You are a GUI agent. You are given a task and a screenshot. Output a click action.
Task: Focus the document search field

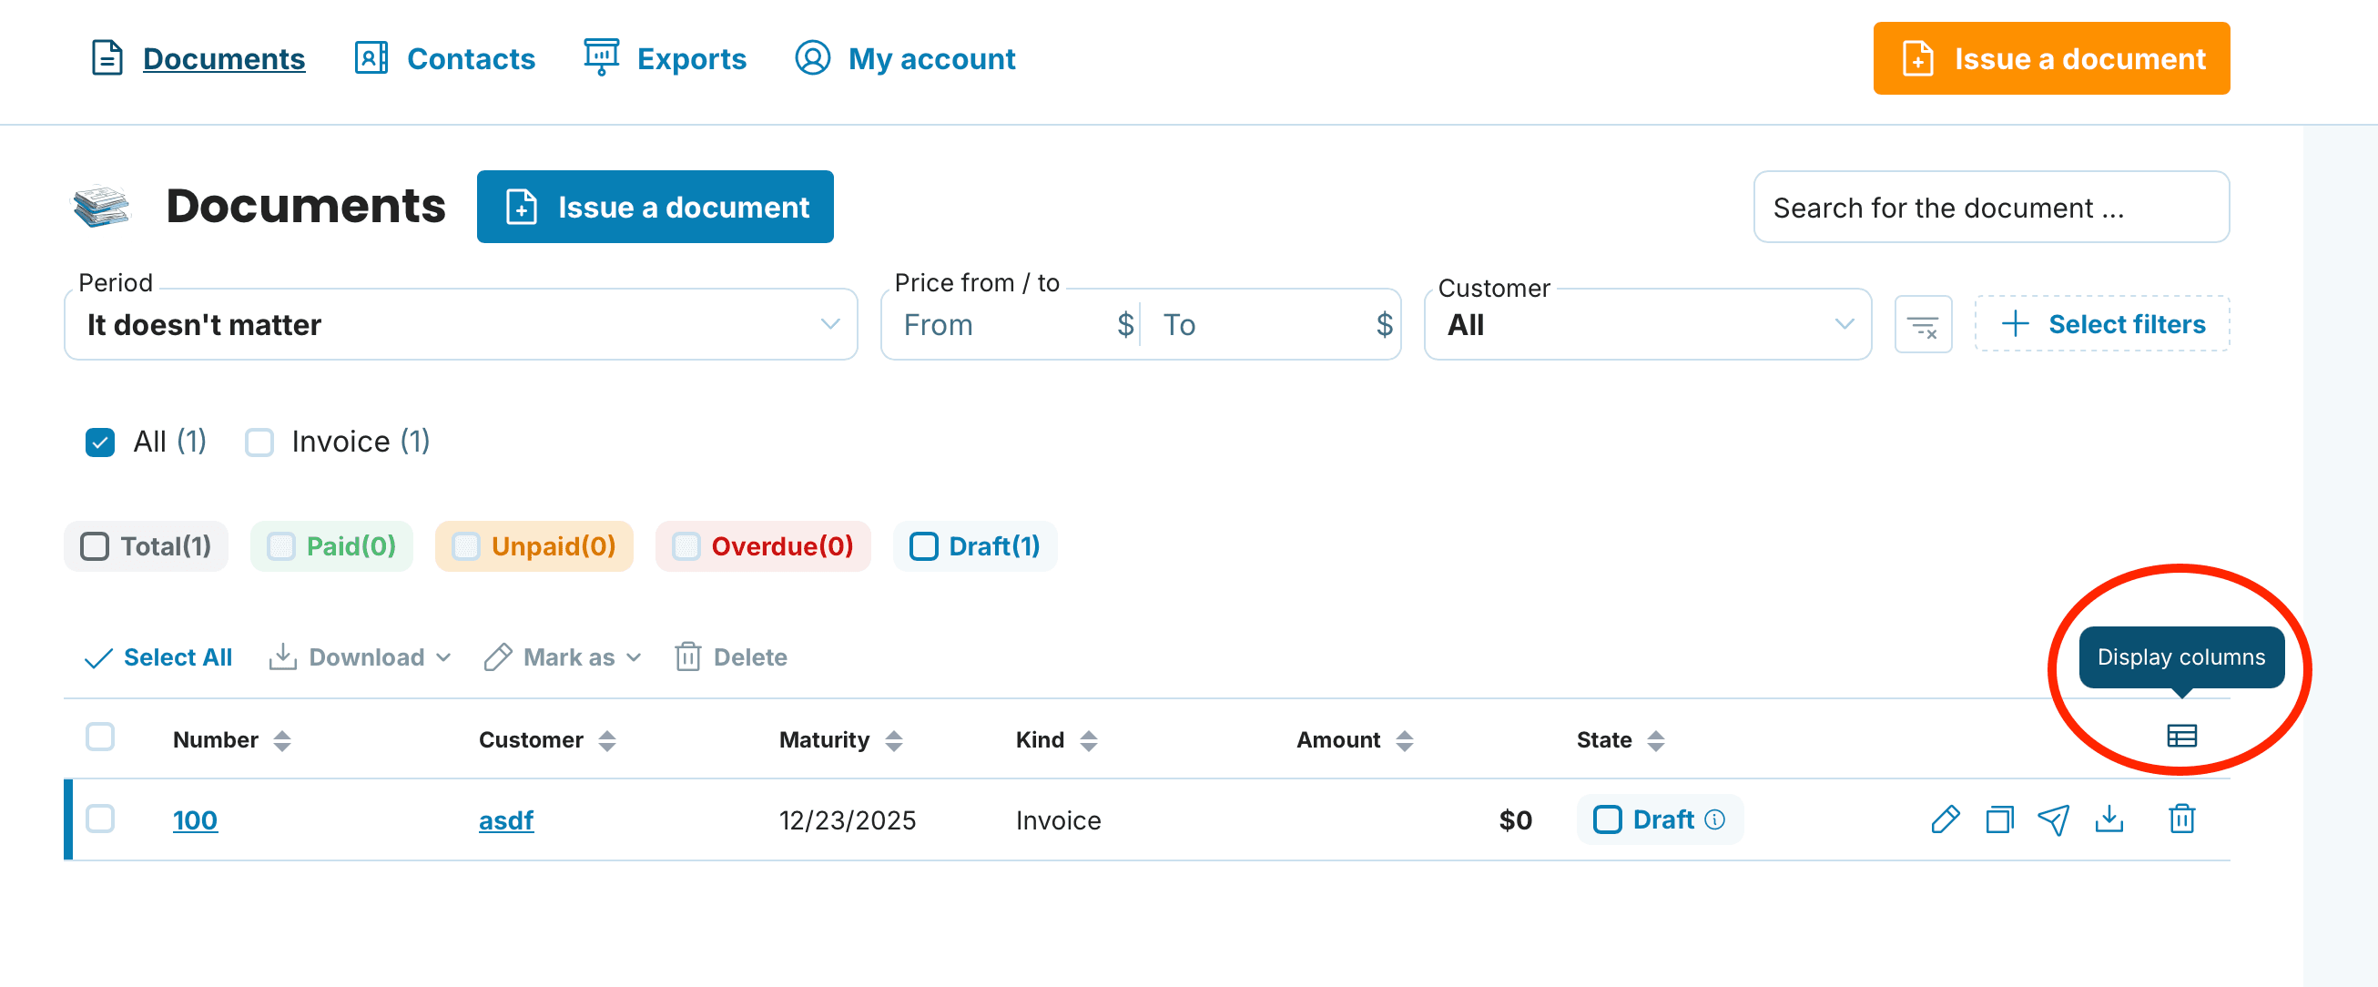tap(1991, 207)
